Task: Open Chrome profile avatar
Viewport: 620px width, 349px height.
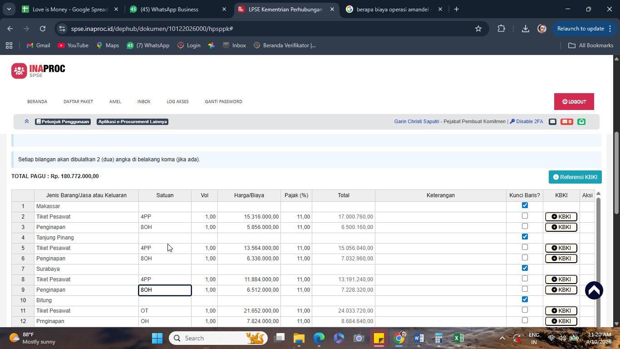Action: 541,29
